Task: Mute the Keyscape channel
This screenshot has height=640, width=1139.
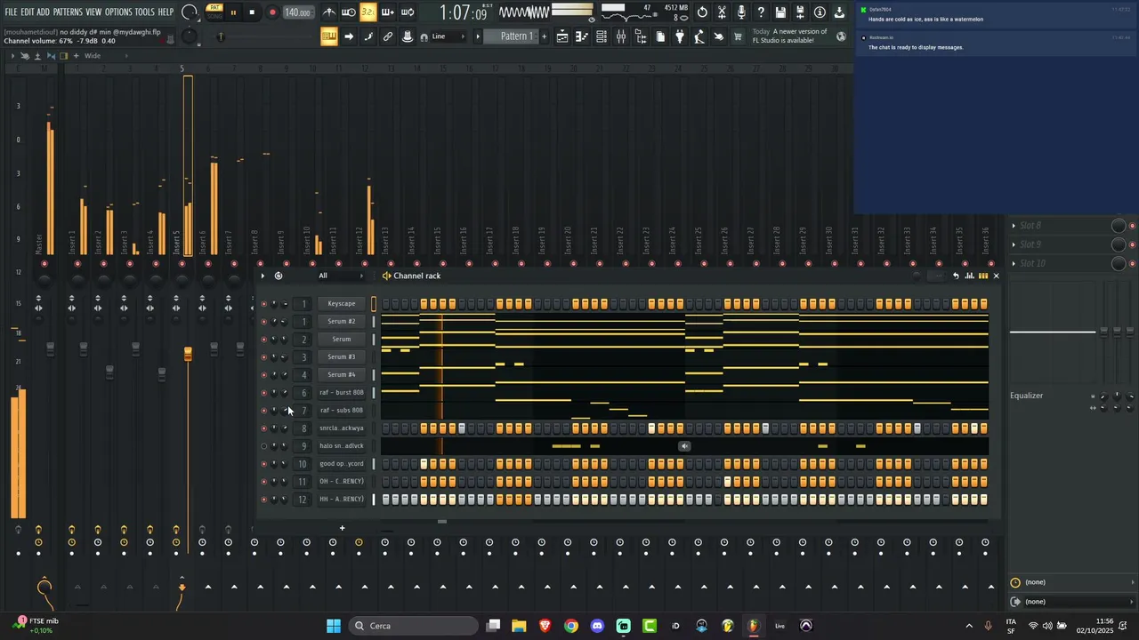Action: pos(263,304)
